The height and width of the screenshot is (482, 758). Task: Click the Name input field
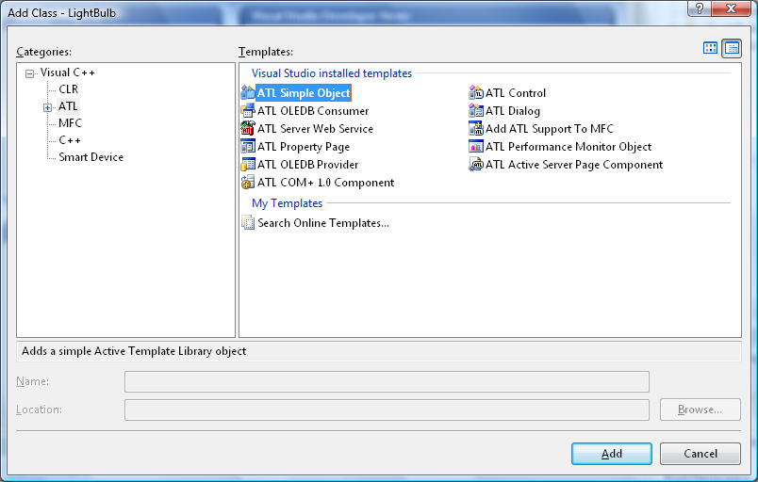(x=387, y=381)
